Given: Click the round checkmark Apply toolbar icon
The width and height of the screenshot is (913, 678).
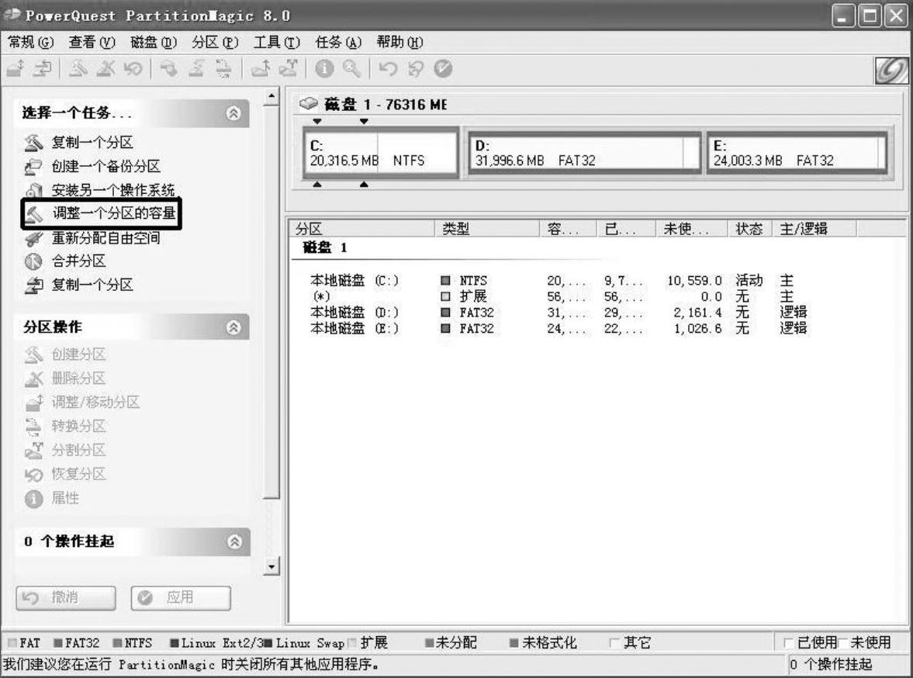Looking at the screenshot, I should point(442,69).
